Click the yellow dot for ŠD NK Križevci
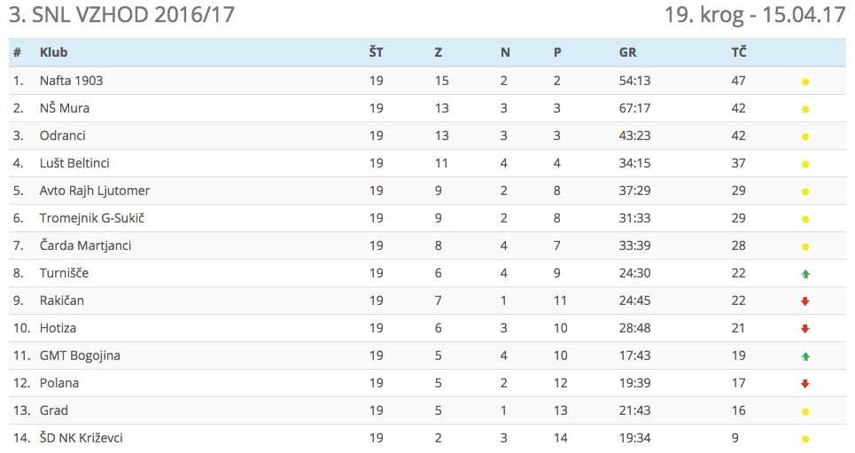This screenshot has height=453, width=855. click(x=805, y=439)
